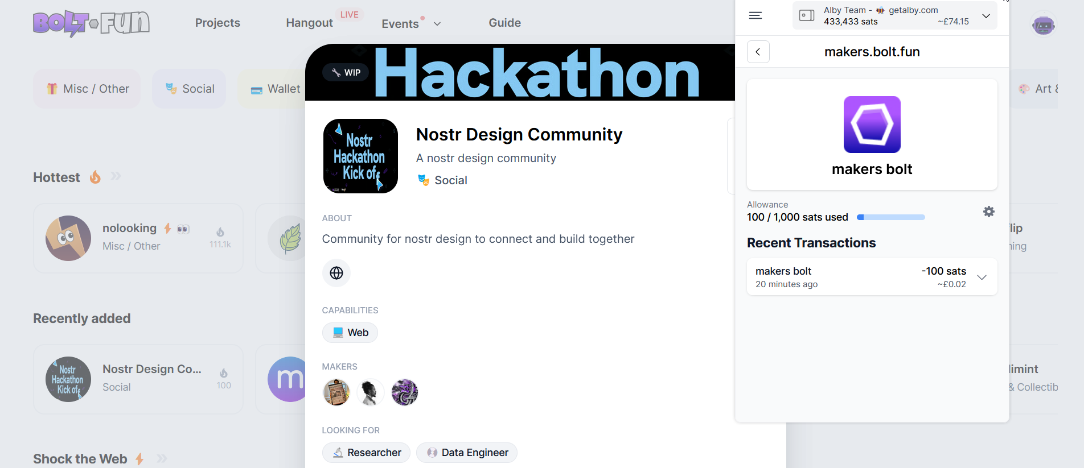View the first maker's avatar

point(336,392)
